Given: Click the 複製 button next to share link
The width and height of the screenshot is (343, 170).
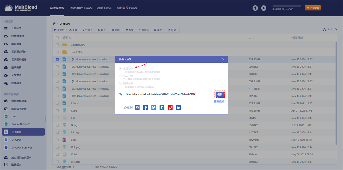Looking at the screenshot, I should pos(220,94).
